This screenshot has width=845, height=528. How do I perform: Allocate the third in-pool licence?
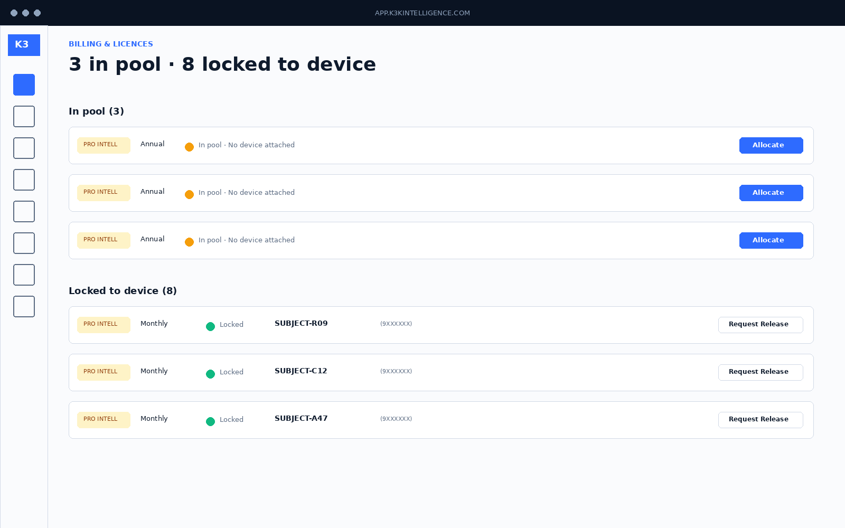click(771, 240)
